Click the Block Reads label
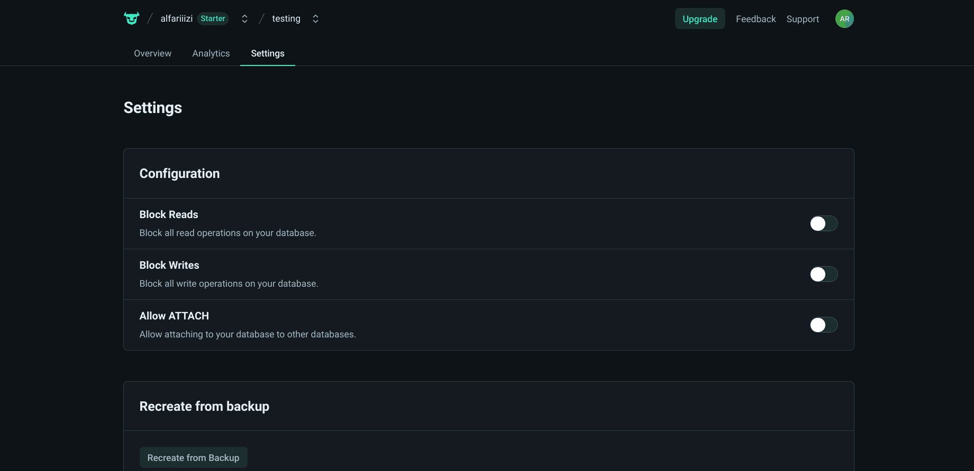The image size is (974, 471). 169,214
